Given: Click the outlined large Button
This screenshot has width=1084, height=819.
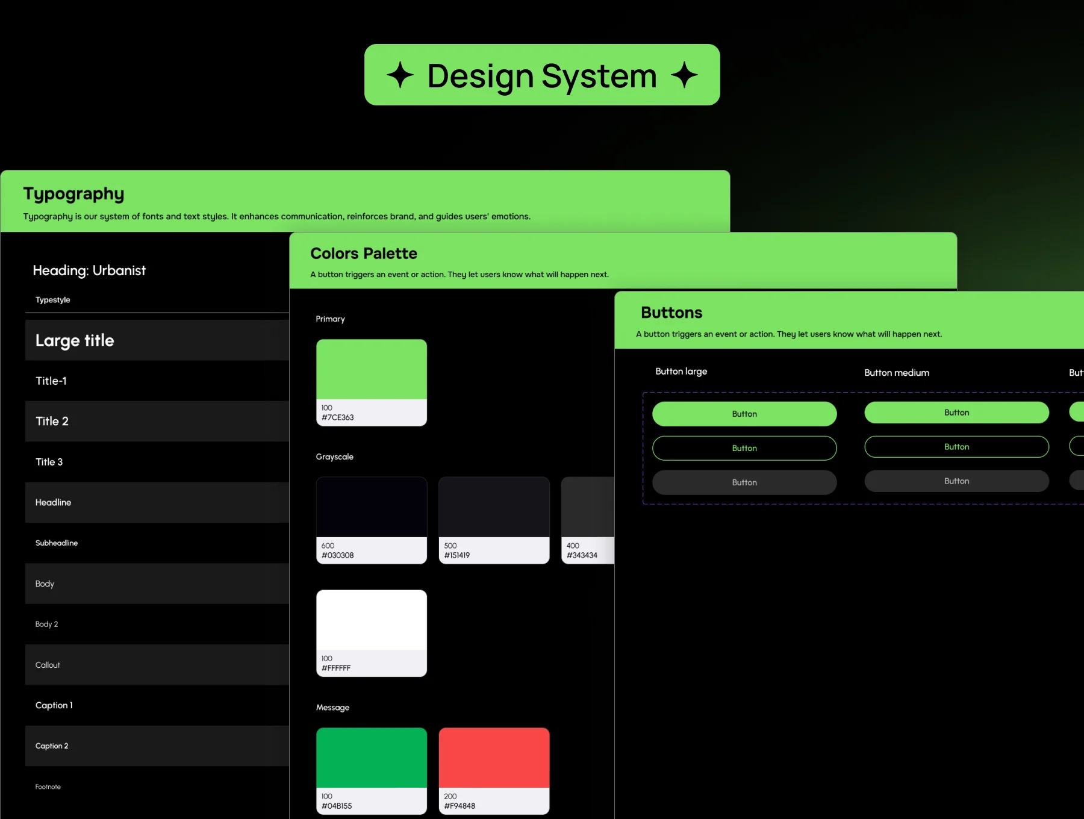Looking at the screenshot, I should coord(744,448).
